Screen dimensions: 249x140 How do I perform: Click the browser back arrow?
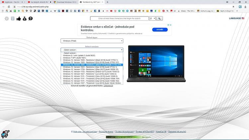click(4, 7)
